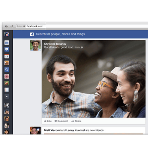Click the sidebar magnifier search icon
The image size is (148, 165).
coord(7,70)
